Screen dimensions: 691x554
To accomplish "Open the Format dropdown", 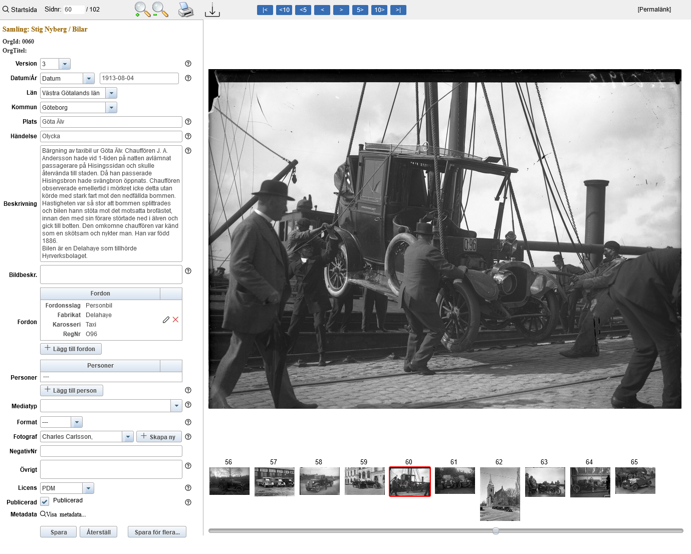I will coord(77,422).
